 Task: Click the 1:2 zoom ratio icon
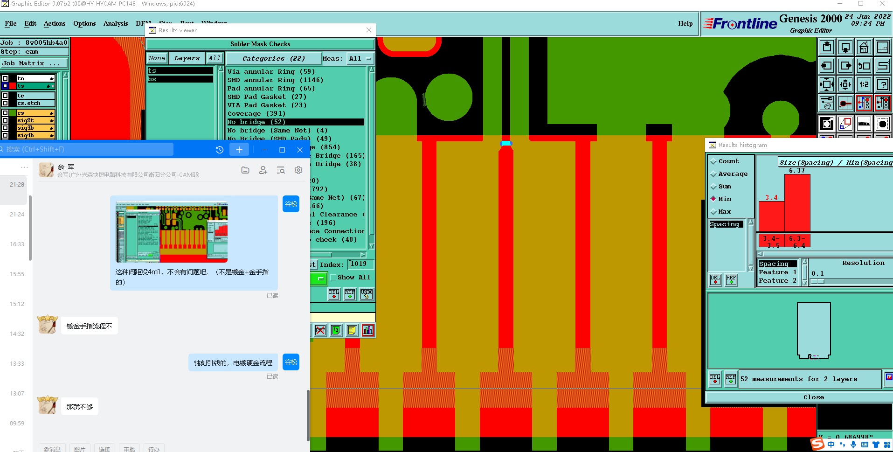(864, 84)
